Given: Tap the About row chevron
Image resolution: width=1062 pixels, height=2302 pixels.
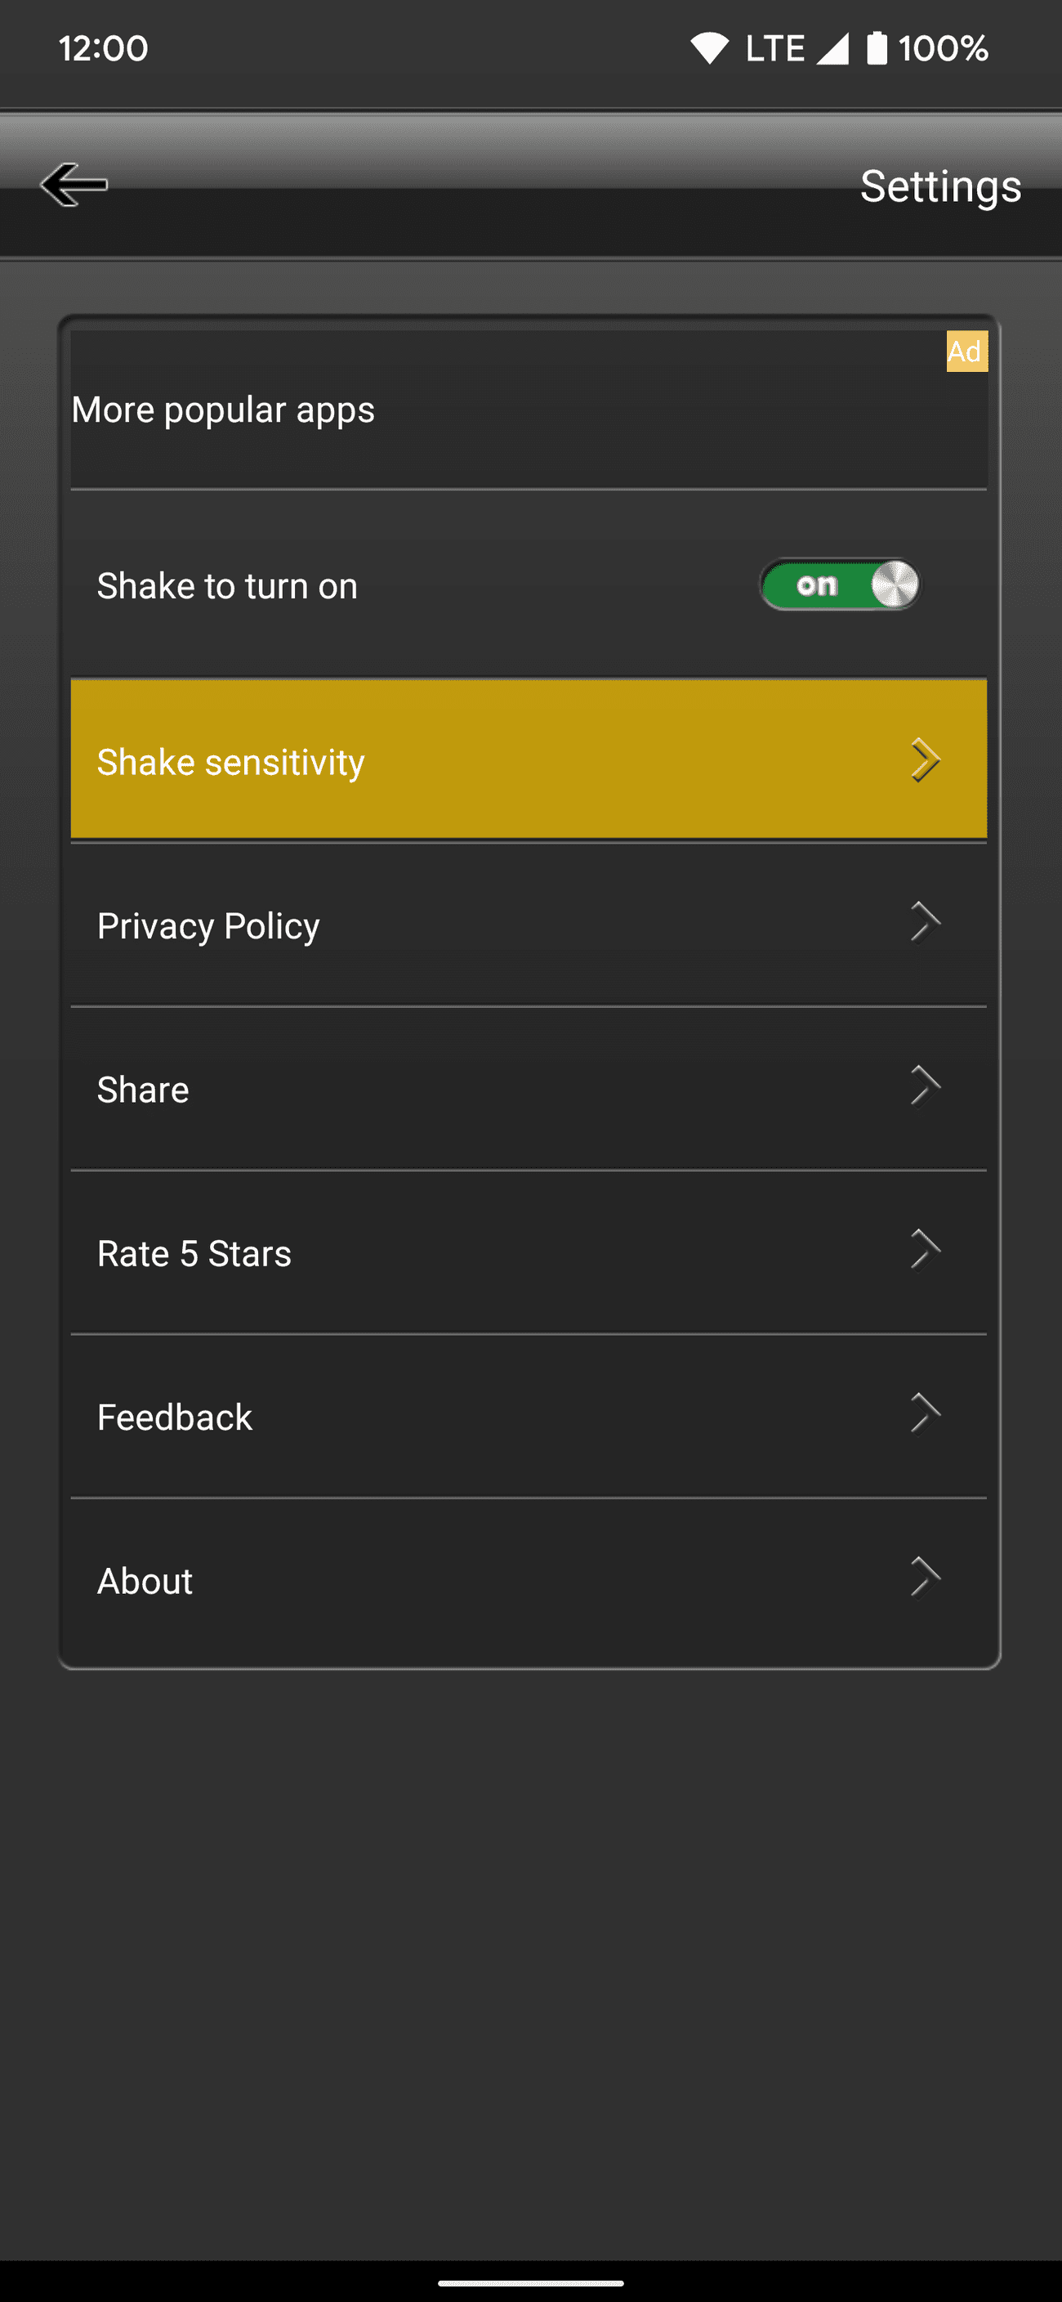Looking at the screenshot, I should click(x=926, y=1577).
